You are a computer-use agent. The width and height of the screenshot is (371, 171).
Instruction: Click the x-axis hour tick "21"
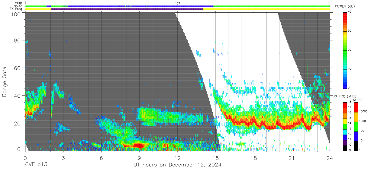[x=292, y=158]
